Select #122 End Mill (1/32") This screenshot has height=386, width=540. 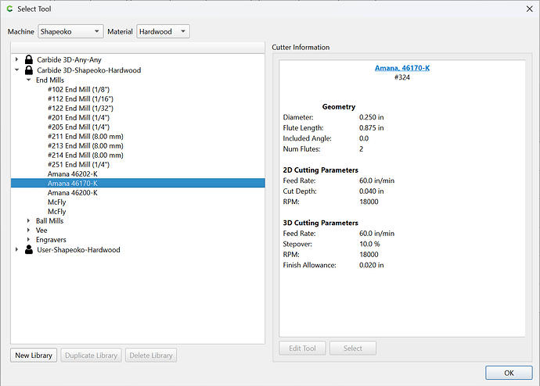81,109
